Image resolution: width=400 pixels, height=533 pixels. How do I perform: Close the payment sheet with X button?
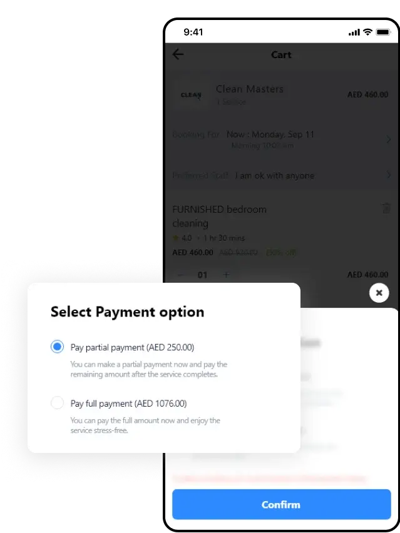click(379, 293)
